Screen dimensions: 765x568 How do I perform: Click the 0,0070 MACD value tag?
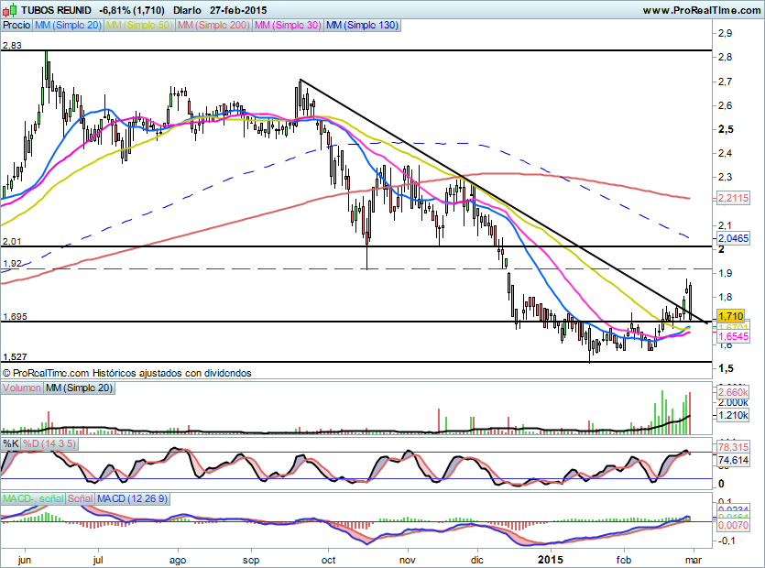733,525
